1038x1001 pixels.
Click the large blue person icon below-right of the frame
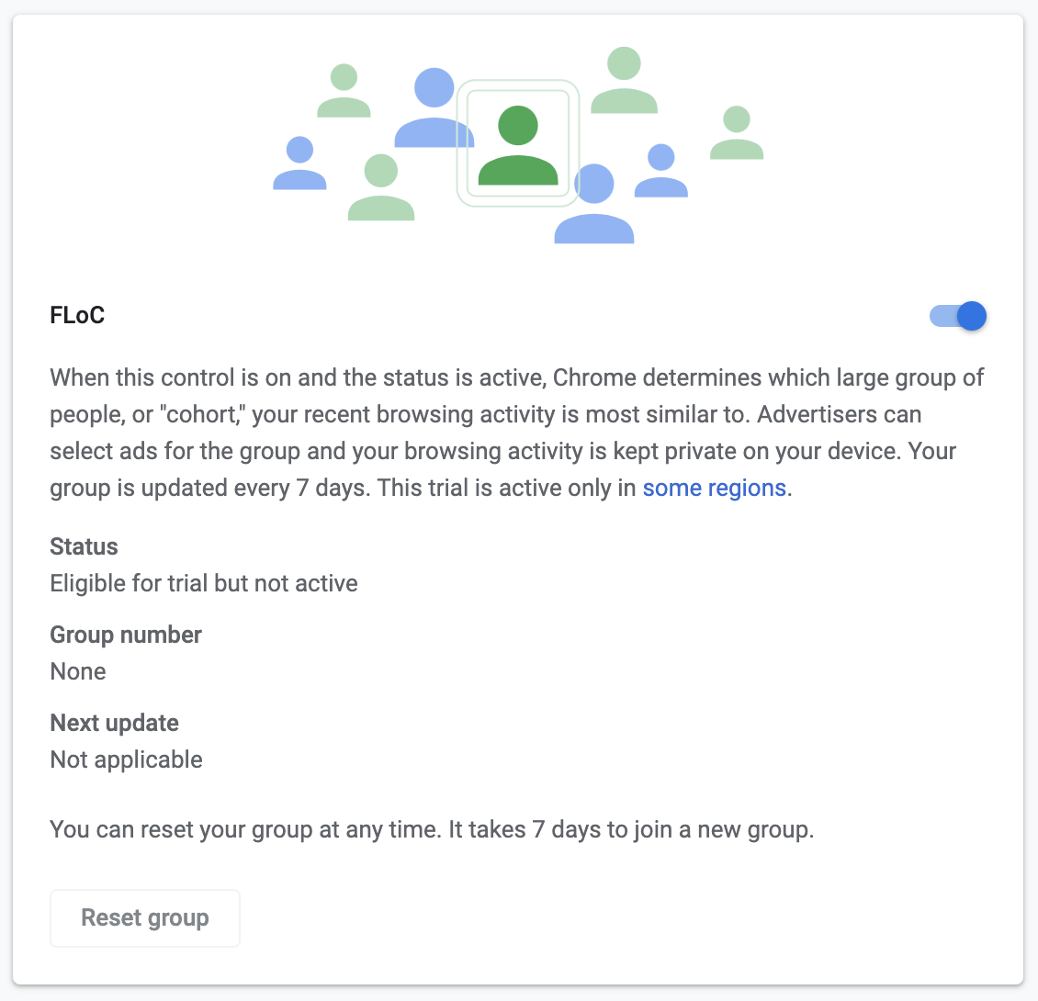click(x=594, y=205)
